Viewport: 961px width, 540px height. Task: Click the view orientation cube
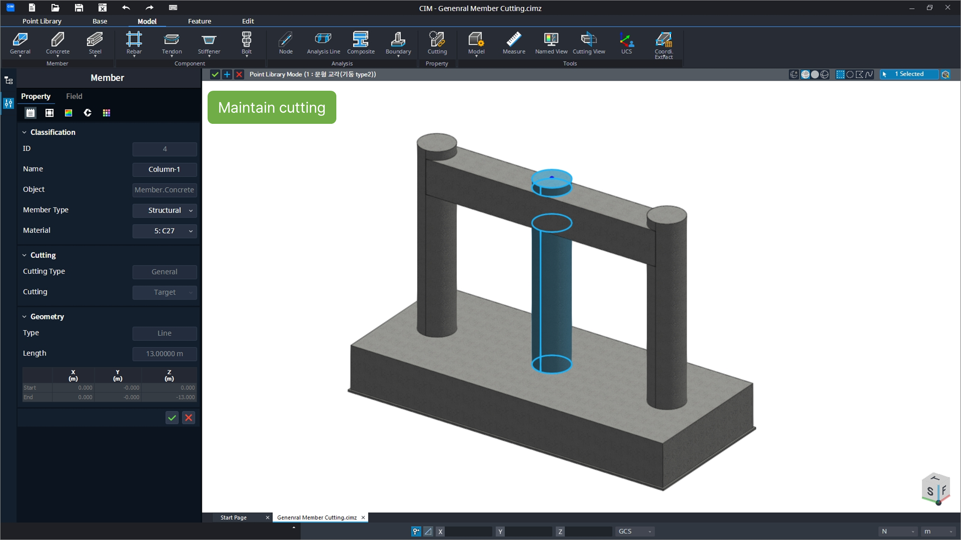(936, 489)
